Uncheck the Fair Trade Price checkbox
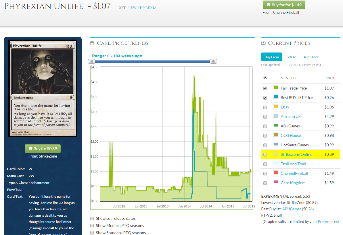 [x=265, y=88]
